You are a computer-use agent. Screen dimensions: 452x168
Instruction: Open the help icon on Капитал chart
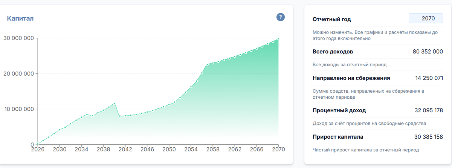click(281, 17)
